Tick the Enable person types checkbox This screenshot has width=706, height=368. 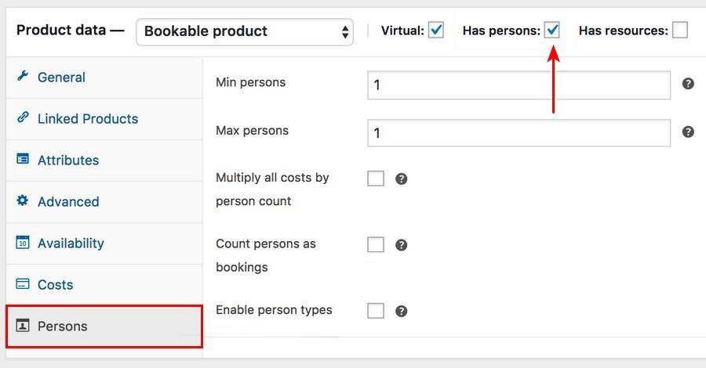376,311
